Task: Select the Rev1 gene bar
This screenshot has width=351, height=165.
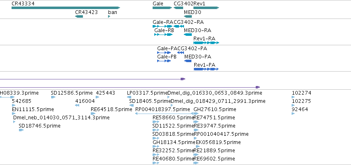Action: (x=206, y=8)
